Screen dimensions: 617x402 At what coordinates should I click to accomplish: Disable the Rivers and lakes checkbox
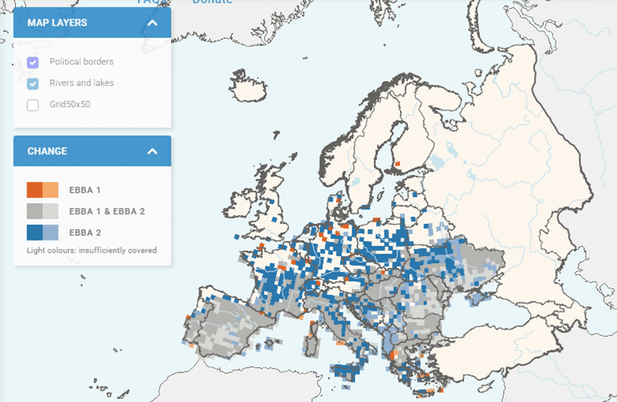pos(33,84)
